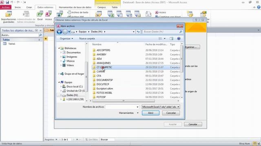The width and height of the screenshot is (261, 146).
Task: Select the Tabla1 table in the navigation pane
Action: (x=12, y=44)
